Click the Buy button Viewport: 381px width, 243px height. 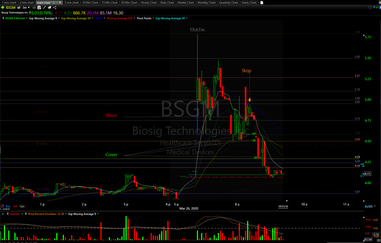point(8,206)
